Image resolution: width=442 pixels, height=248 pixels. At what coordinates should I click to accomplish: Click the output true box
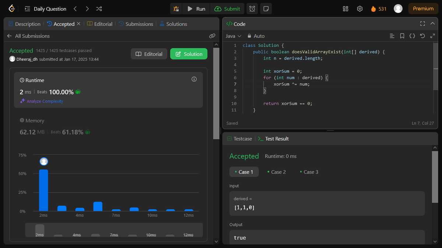327,237
